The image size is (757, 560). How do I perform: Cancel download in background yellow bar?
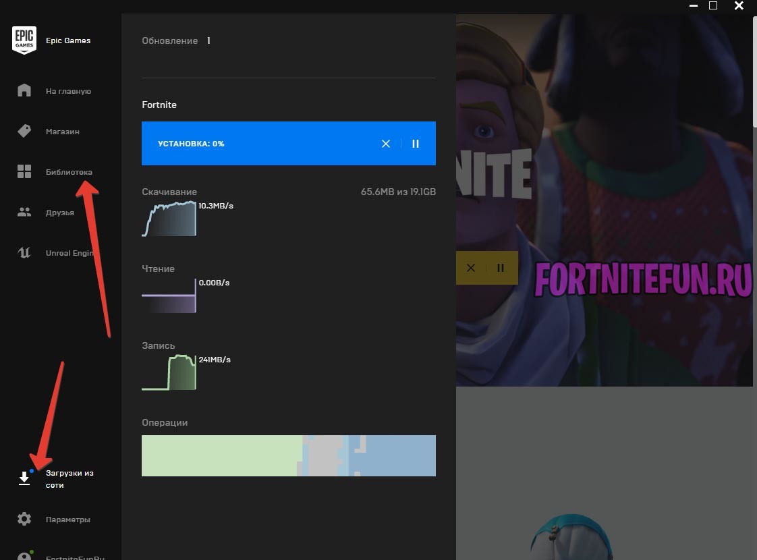[471, 268]
